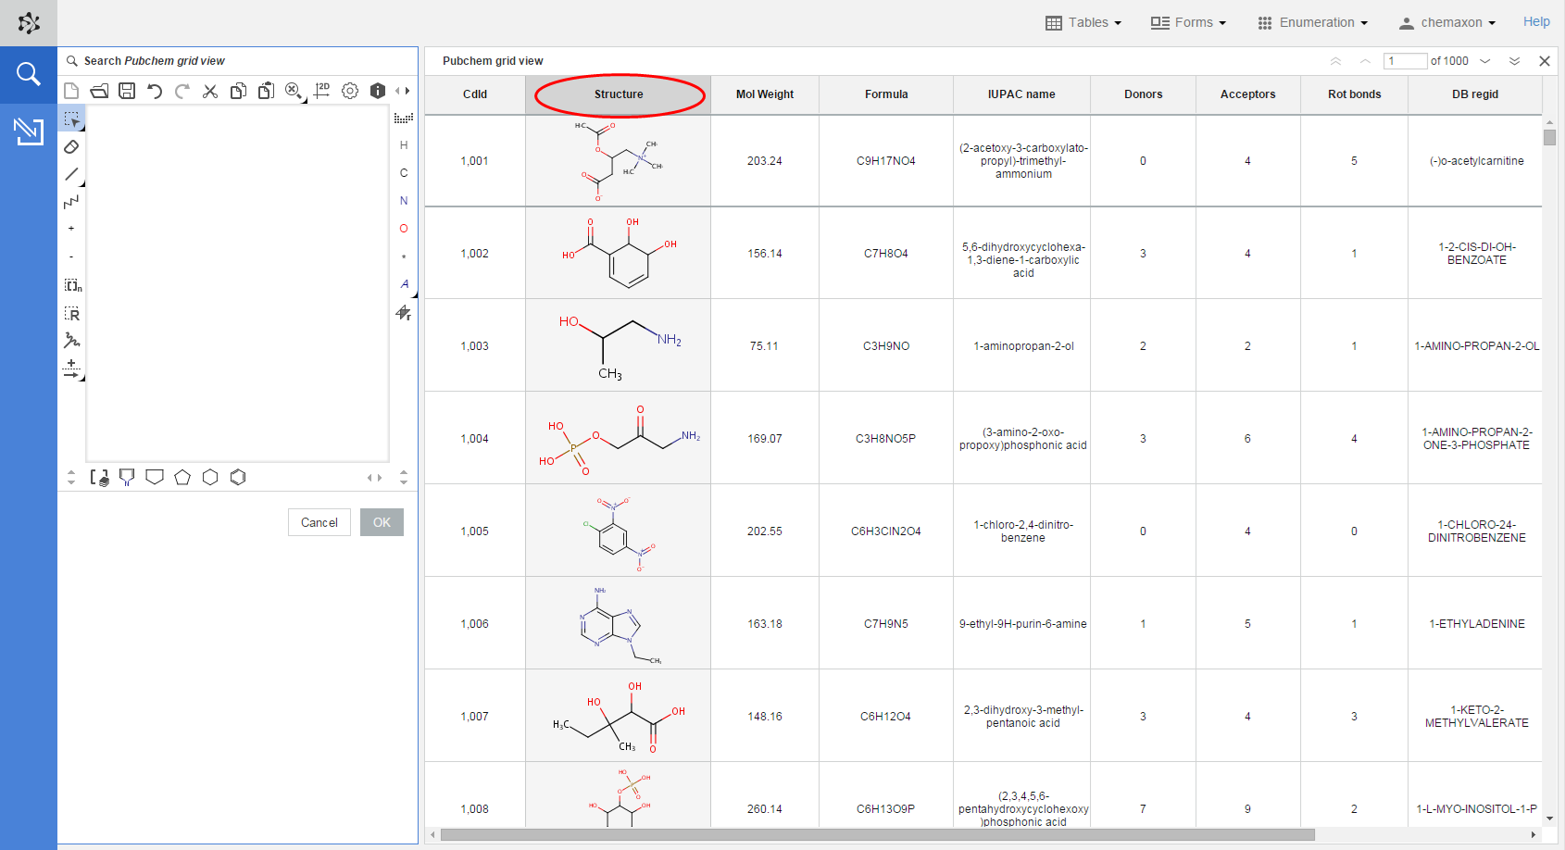Select the single bond drawing tool
The image size is (1565, 850).
72,174
